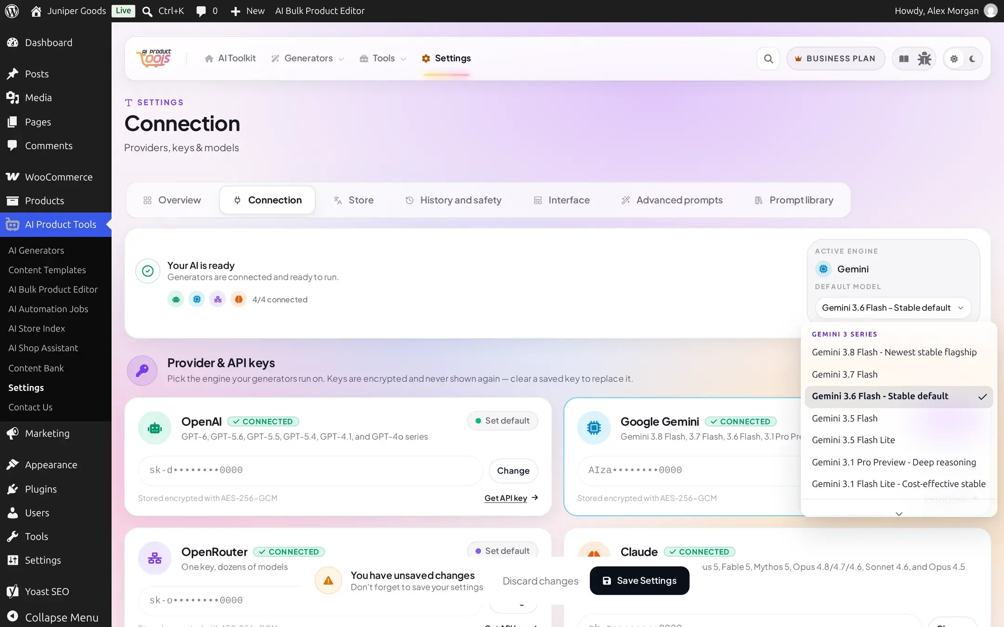The height and width of the screenshot is (627, 1004).
Task: Toggle the default model dropdown
Action: [x=892, y=307]
